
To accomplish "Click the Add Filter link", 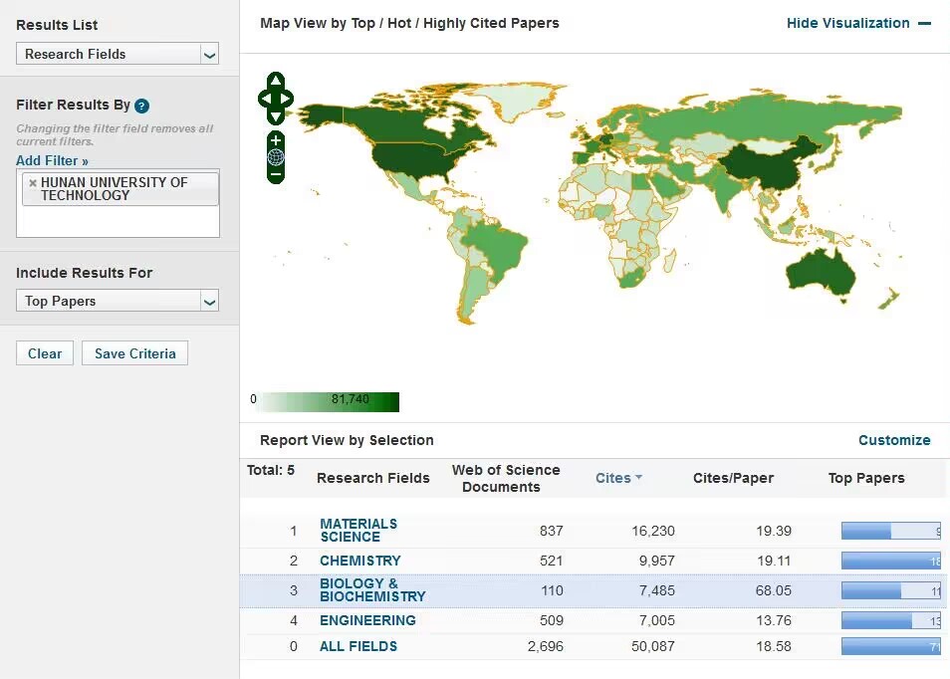I will 52,160.
